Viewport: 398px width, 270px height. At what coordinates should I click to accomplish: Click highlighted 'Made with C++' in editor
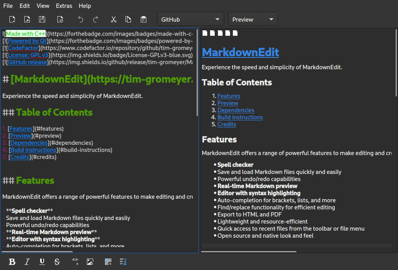click(x=26, y=34)
